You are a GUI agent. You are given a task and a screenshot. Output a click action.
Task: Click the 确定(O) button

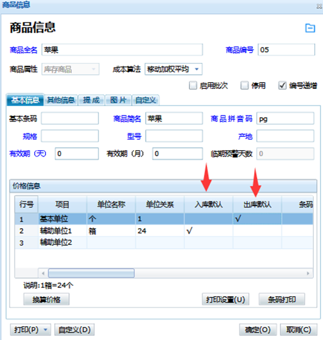(x=258, y=330)
